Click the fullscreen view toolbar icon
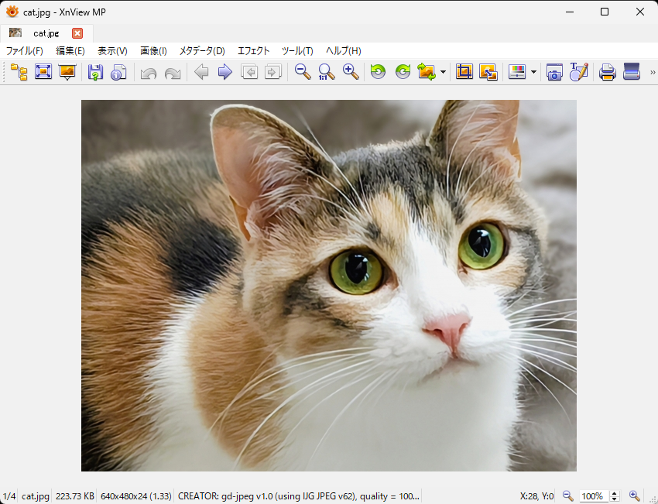The image size is (658, 504). 43,72
